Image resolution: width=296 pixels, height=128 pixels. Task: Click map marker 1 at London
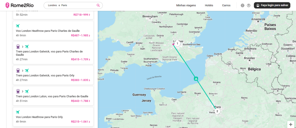click(177, 44)
